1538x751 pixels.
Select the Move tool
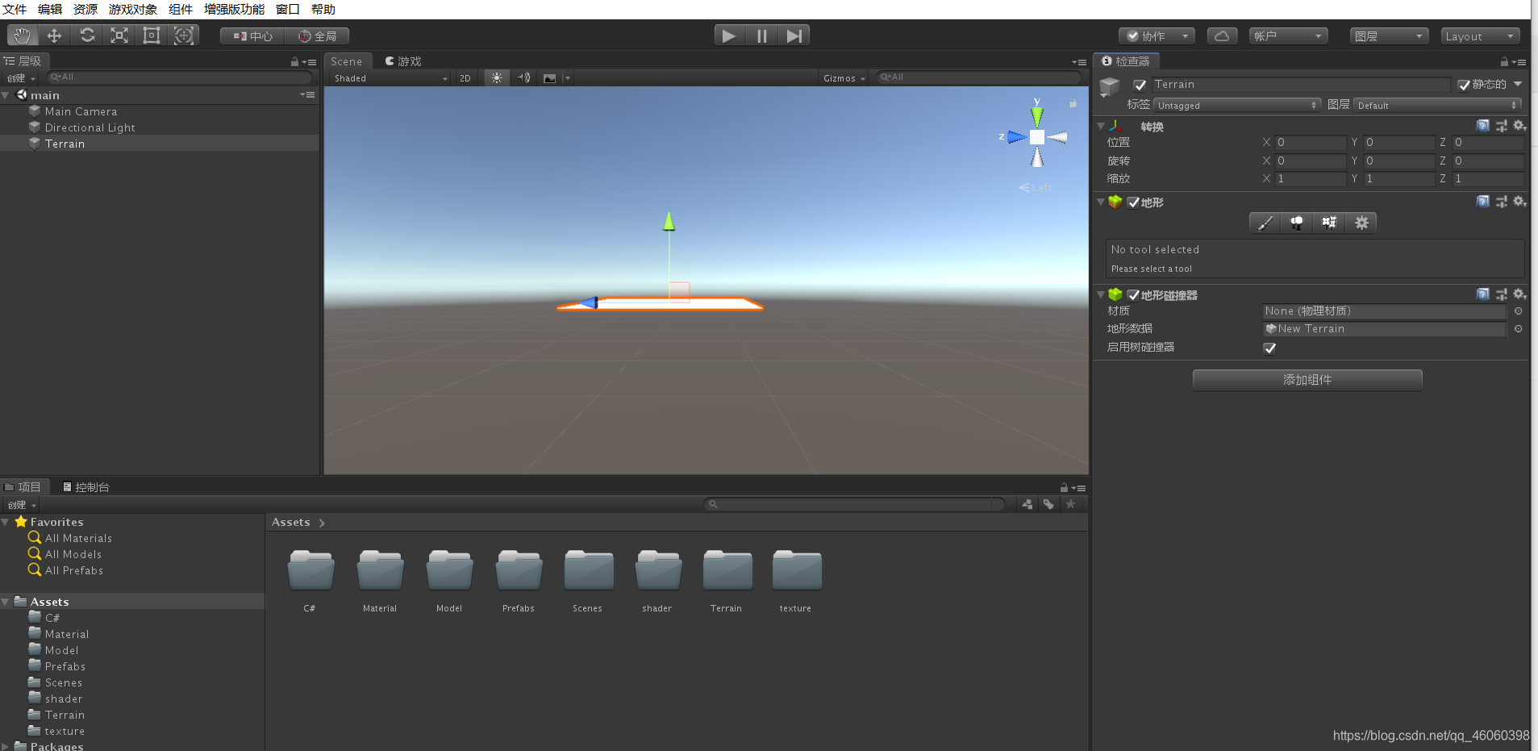click(x=54, y=35)
